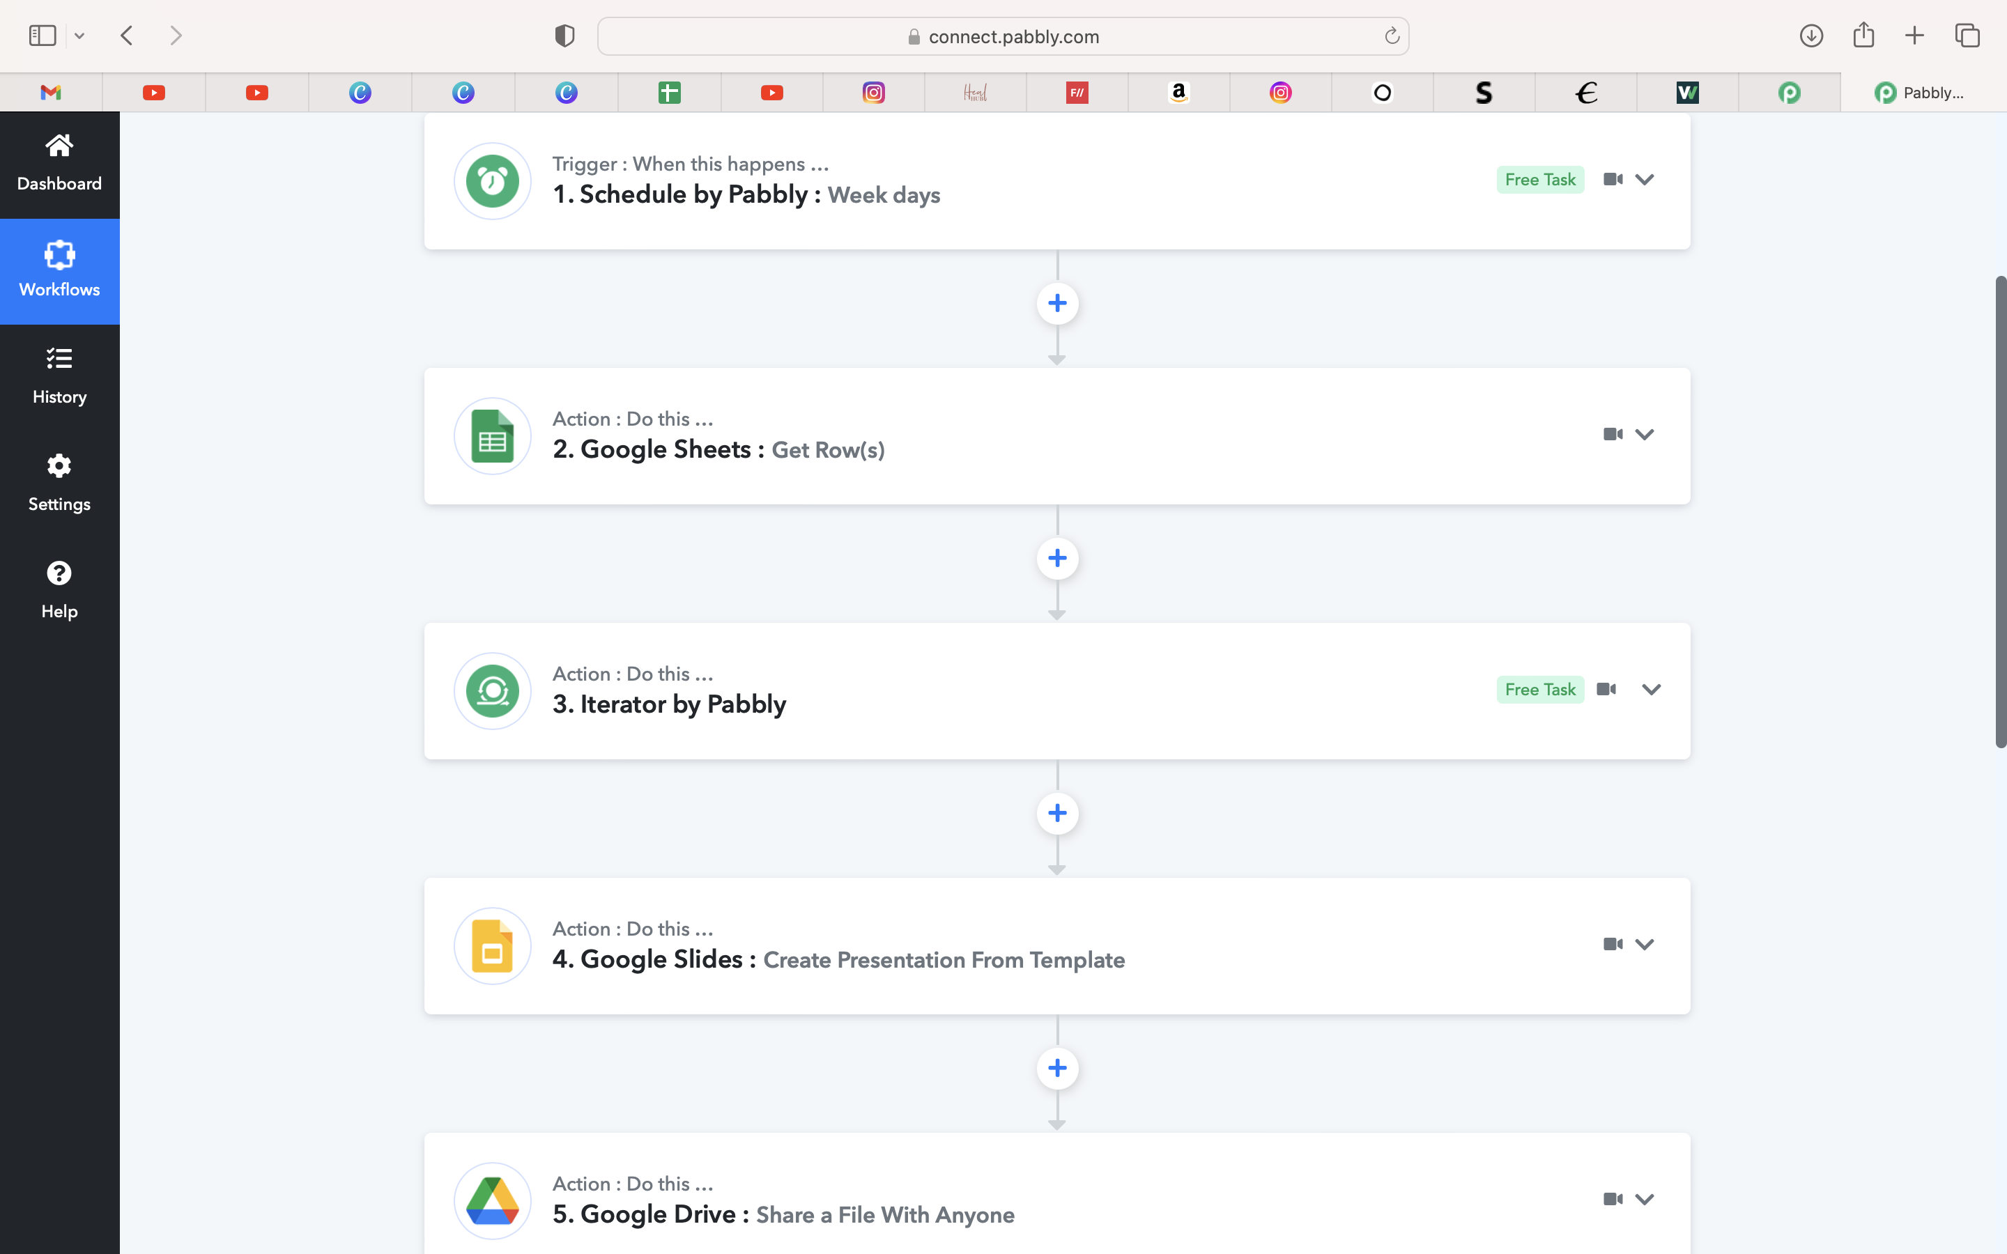Expand the Google Sheets Get Row(s) step
This screenshot has width=2007, height=1254.
(x=1645, y=435)
